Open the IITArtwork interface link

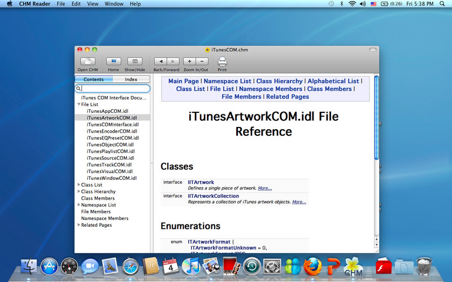[x=201, y=182]
